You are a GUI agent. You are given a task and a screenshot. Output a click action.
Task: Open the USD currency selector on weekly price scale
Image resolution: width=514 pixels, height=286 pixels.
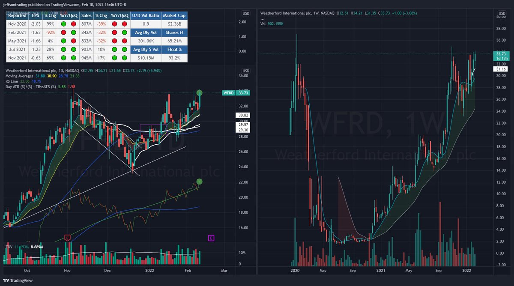(501, 13)
